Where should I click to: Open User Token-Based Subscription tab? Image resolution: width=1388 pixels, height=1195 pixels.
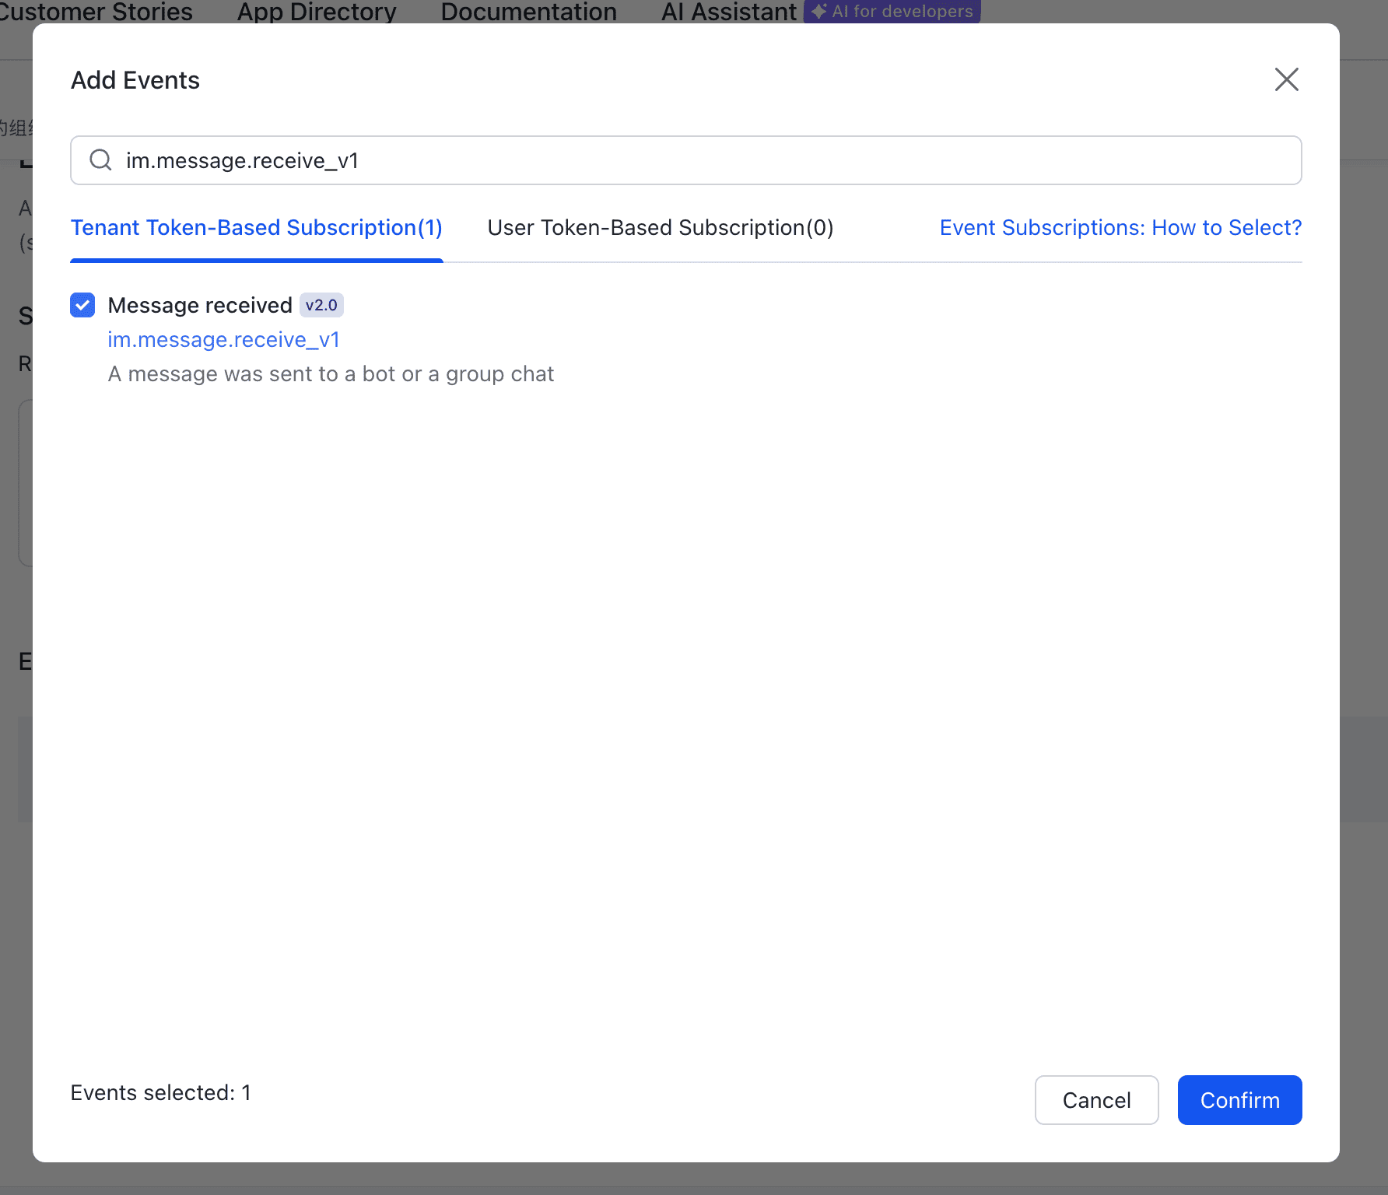pyautogui.click(x=660, y=228)
